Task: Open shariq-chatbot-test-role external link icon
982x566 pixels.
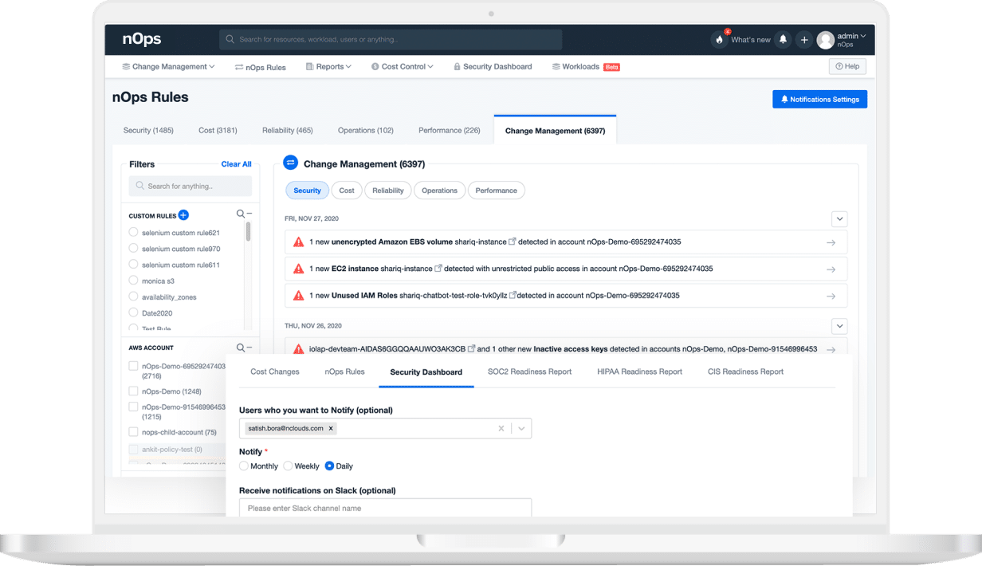Action: pos(513,295)
